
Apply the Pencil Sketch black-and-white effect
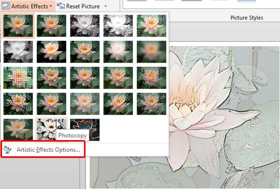pos(118,25)
